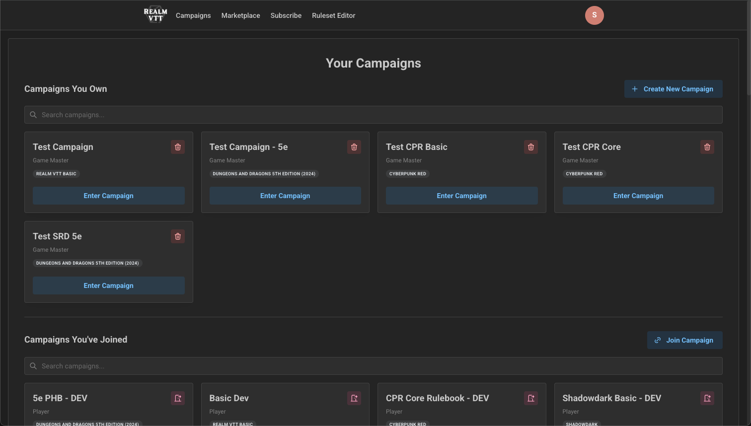The image size is (751, 426).
Task: Focus the owned campaigns search field
Action: click(x=373, y=115)
